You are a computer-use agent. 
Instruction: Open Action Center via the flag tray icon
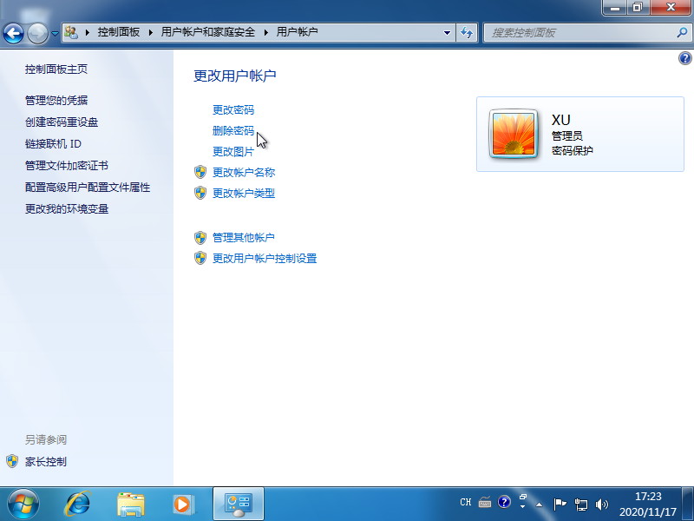(561, 504)
